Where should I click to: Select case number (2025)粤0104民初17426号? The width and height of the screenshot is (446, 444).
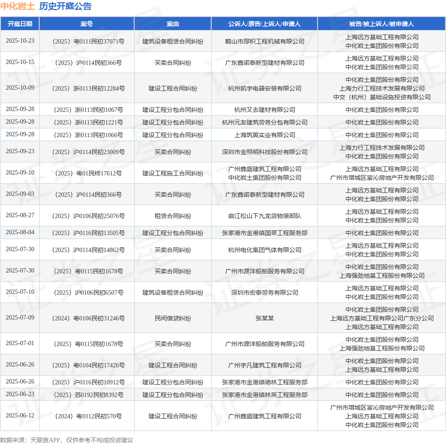88,365
